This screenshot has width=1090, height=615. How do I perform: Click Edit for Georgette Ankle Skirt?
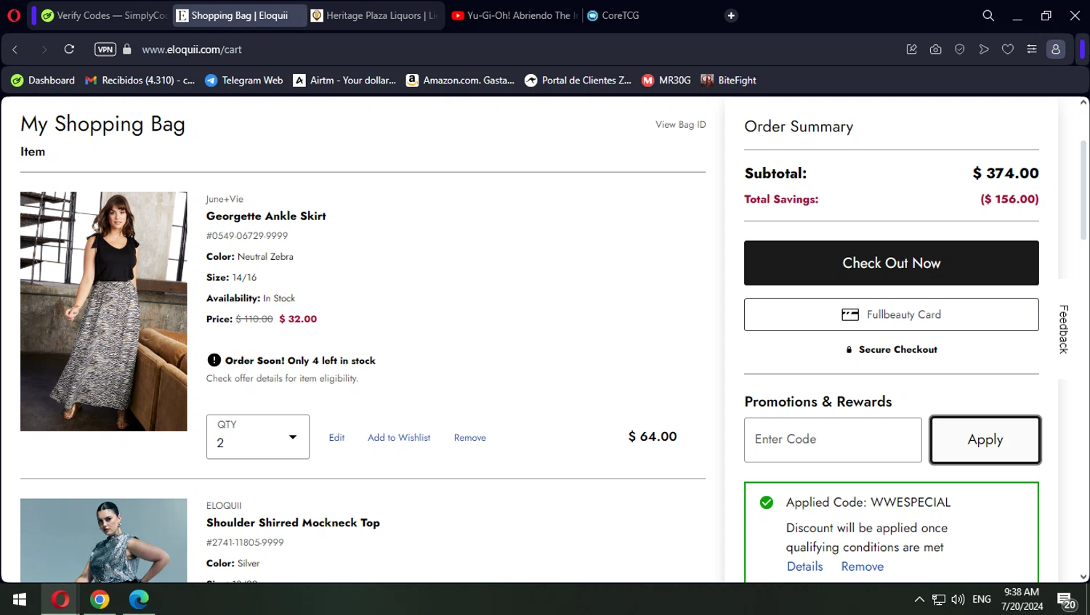[336, 438]
